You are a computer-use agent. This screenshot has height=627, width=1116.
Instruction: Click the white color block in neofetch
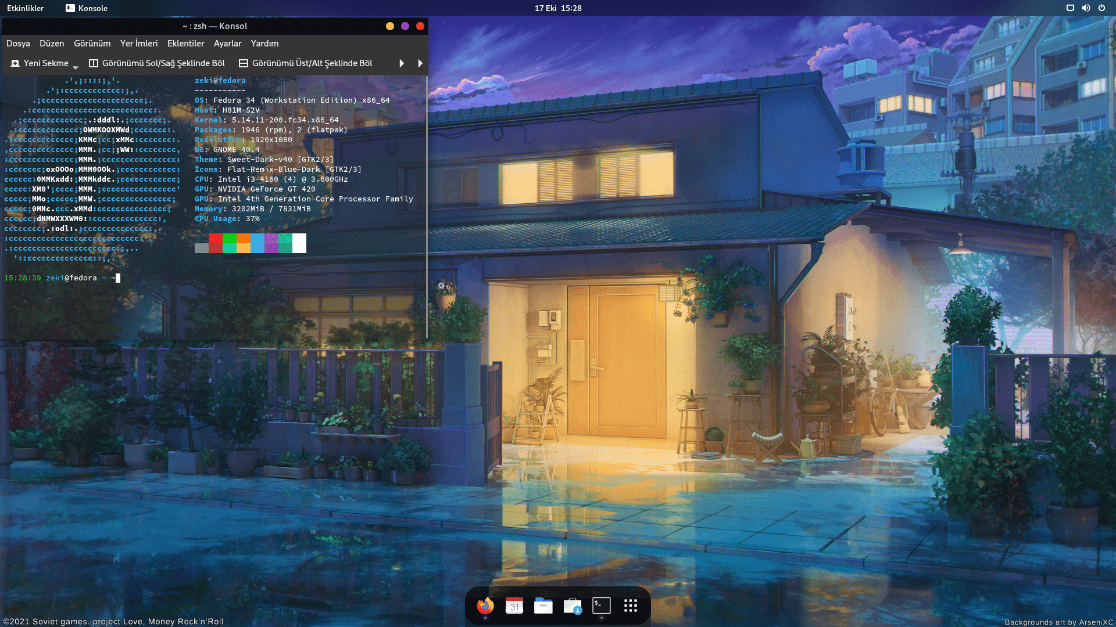coord(299,243)
